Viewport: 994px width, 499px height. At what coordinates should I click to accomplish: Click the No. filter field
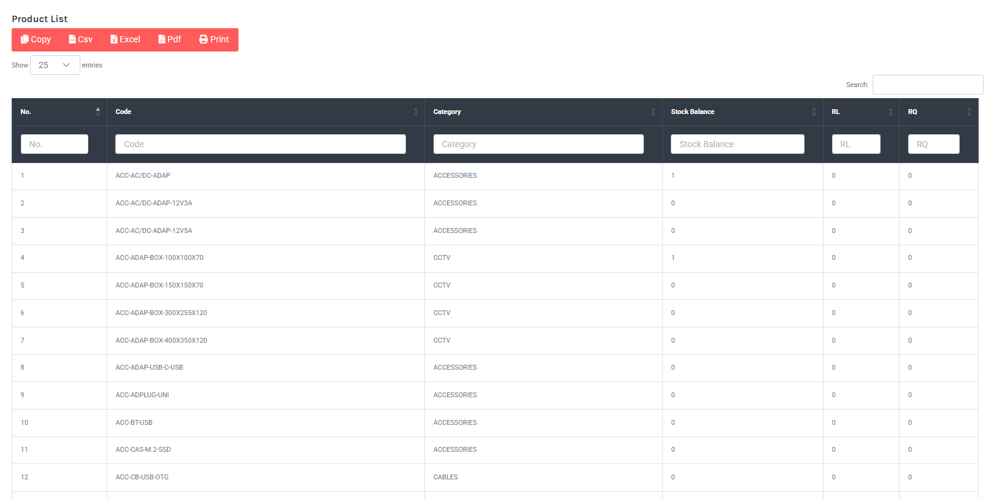click(x=54, y=144)
